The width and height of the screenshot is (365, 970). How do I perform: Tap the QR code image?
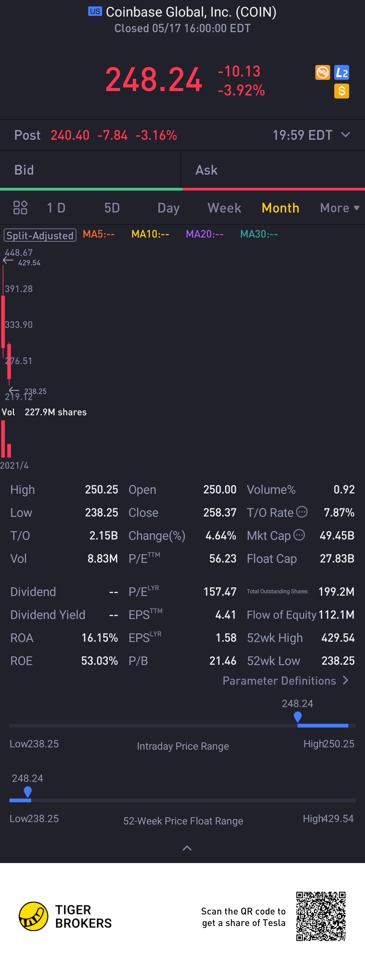(x=321, y=916)
